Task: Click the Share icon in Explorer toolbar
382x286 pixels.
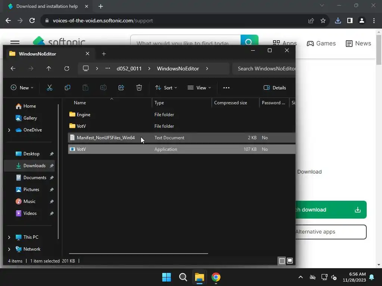Action: pyautogui.click(x=121, y=88)
